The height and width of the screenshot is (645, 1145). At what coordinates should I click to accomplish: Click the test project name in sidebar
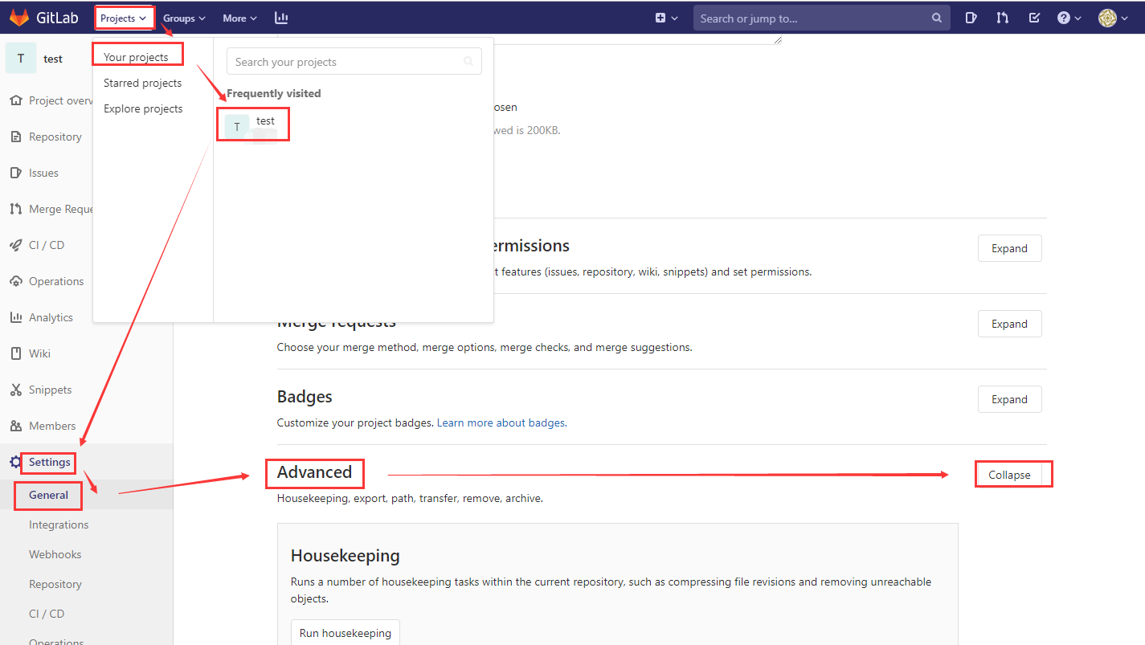click(x=53, y=59)
